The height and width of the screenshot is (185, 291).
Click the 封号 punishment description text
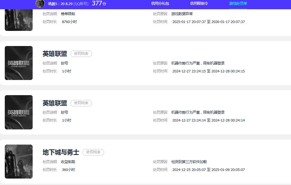pyautogui.click(x=65, y=63)
